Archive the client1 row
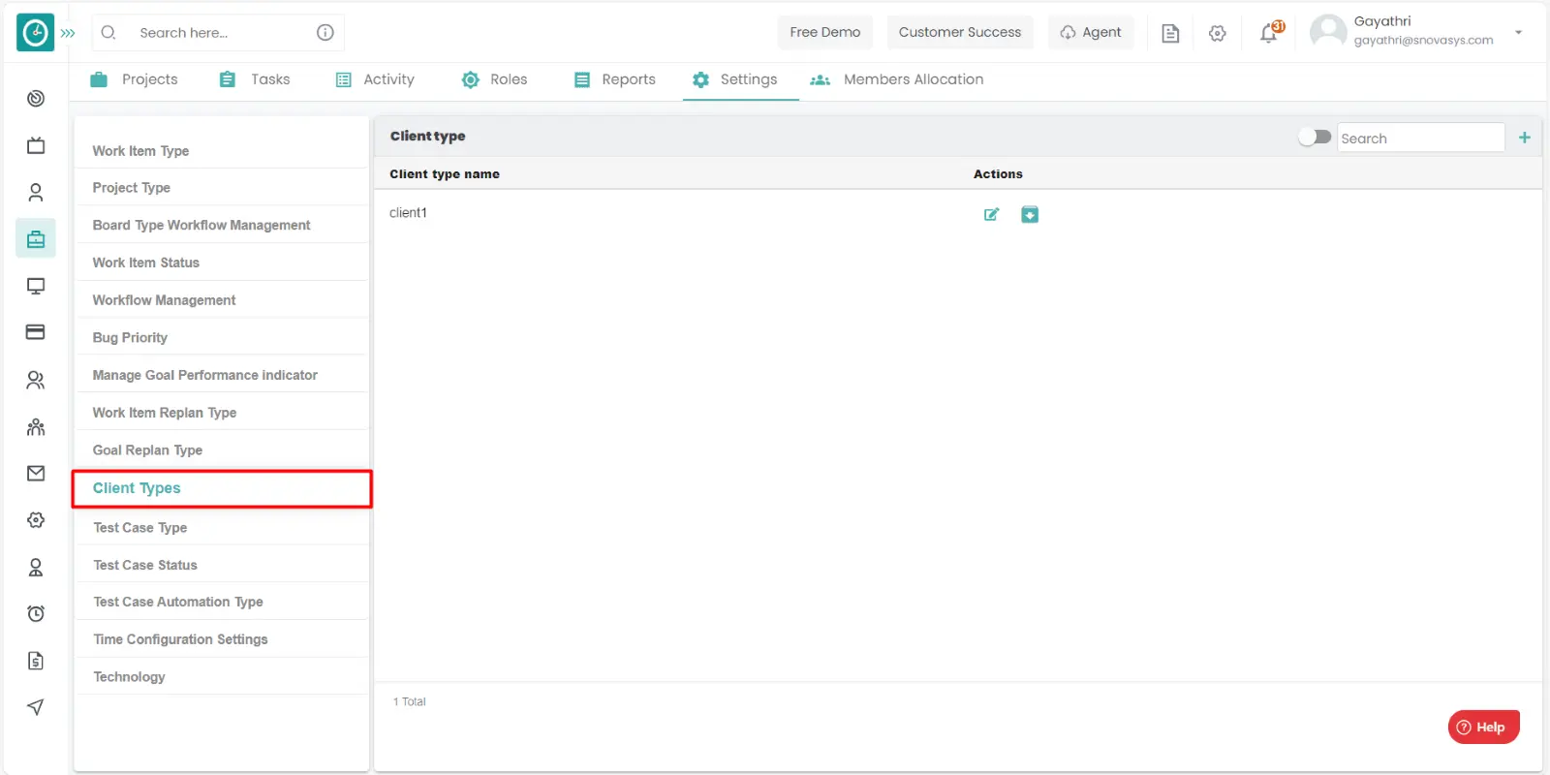The image size is (1550, 775). [1030, 214]
